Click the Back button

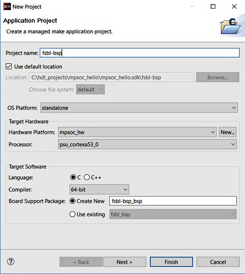pyautogui.click(x=81, y=262)
